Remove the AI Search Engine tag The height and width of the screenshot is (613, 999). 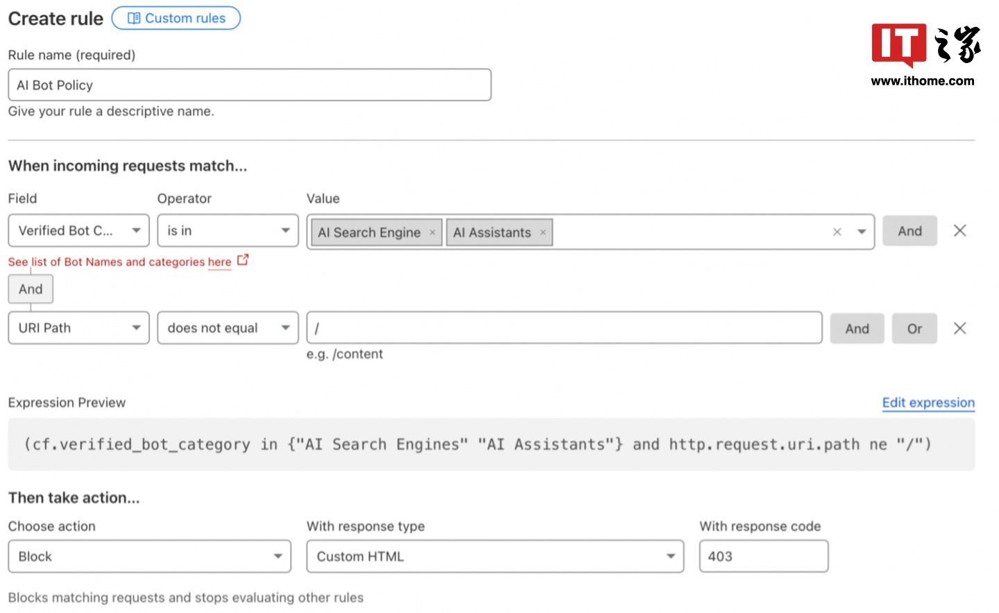click(x=432, y=232)
